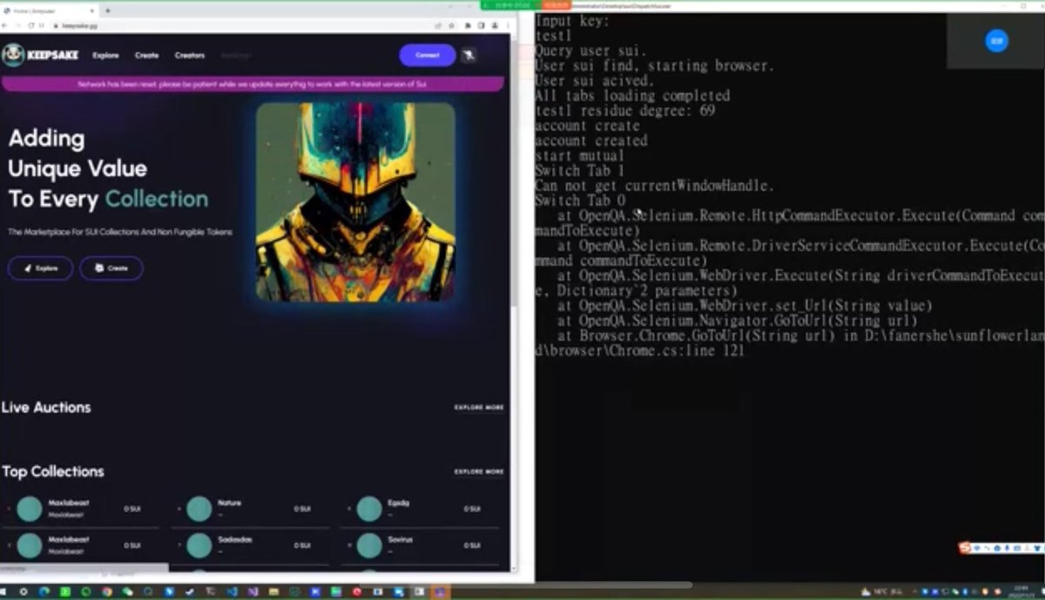Open the Sadasdas collection row

pos(251,545)
